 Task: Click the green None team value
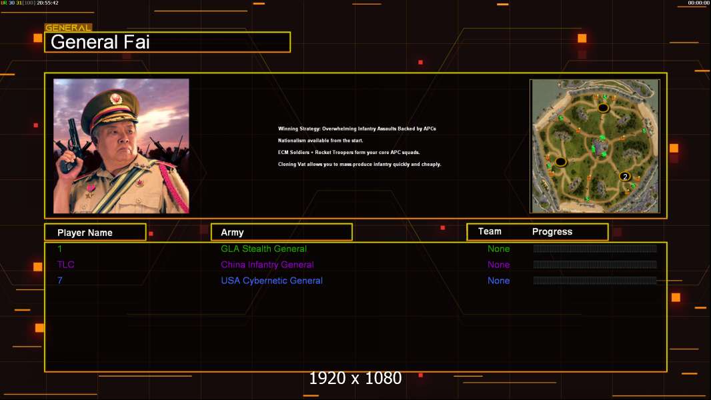point(498,249)
